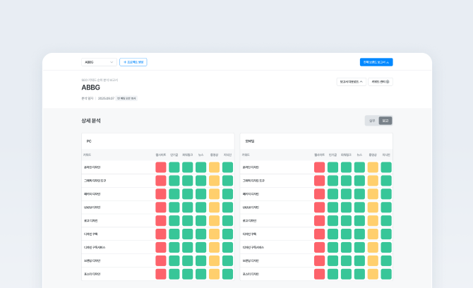Screen dimensions: 473x288
Task: Click 뉴스 column header in PC table
Action: tap(200, 155)
